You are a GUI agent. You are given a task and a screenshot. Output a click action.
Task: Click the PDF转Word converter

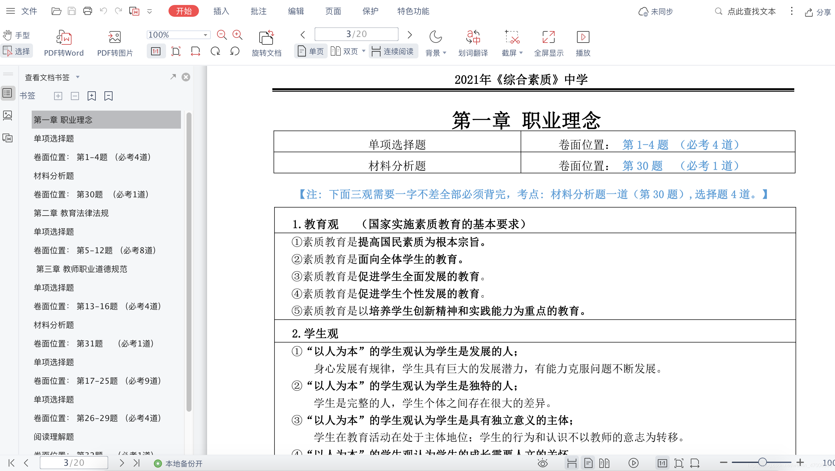[x=63, y=43]
